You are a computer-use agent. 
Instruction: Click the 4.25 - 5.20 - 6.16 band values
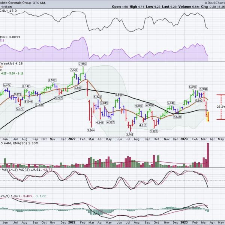12,73
